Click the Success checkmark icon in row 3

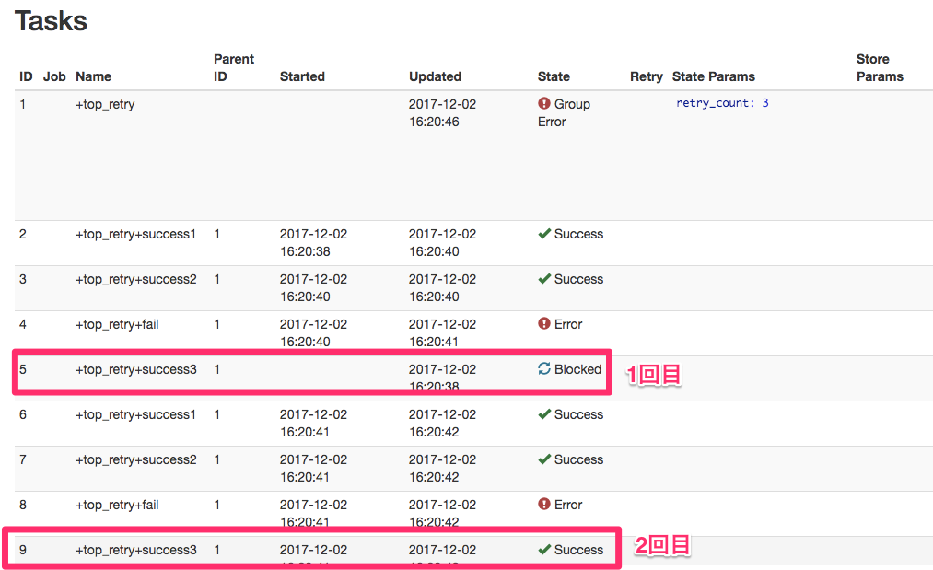(x=544, y=279)
